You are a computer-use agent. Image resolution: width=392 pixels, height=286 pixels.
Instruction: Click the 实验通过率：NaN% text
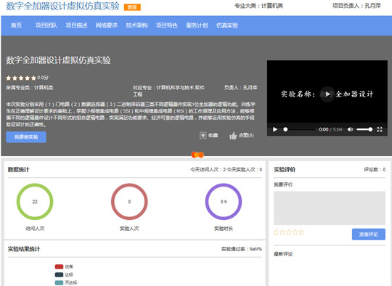(242, 249)
